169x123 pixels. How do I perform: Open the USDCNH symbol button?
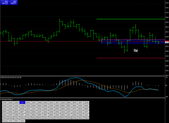tap(86, 102)
